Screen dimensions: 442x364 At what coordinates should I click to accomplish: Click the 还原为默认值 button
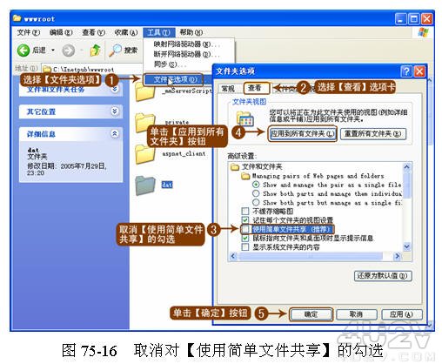(x=383, y=276)
